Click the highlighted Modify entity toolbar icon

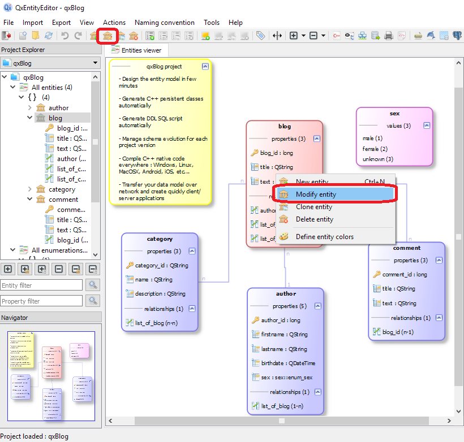(x=107, y=36)
